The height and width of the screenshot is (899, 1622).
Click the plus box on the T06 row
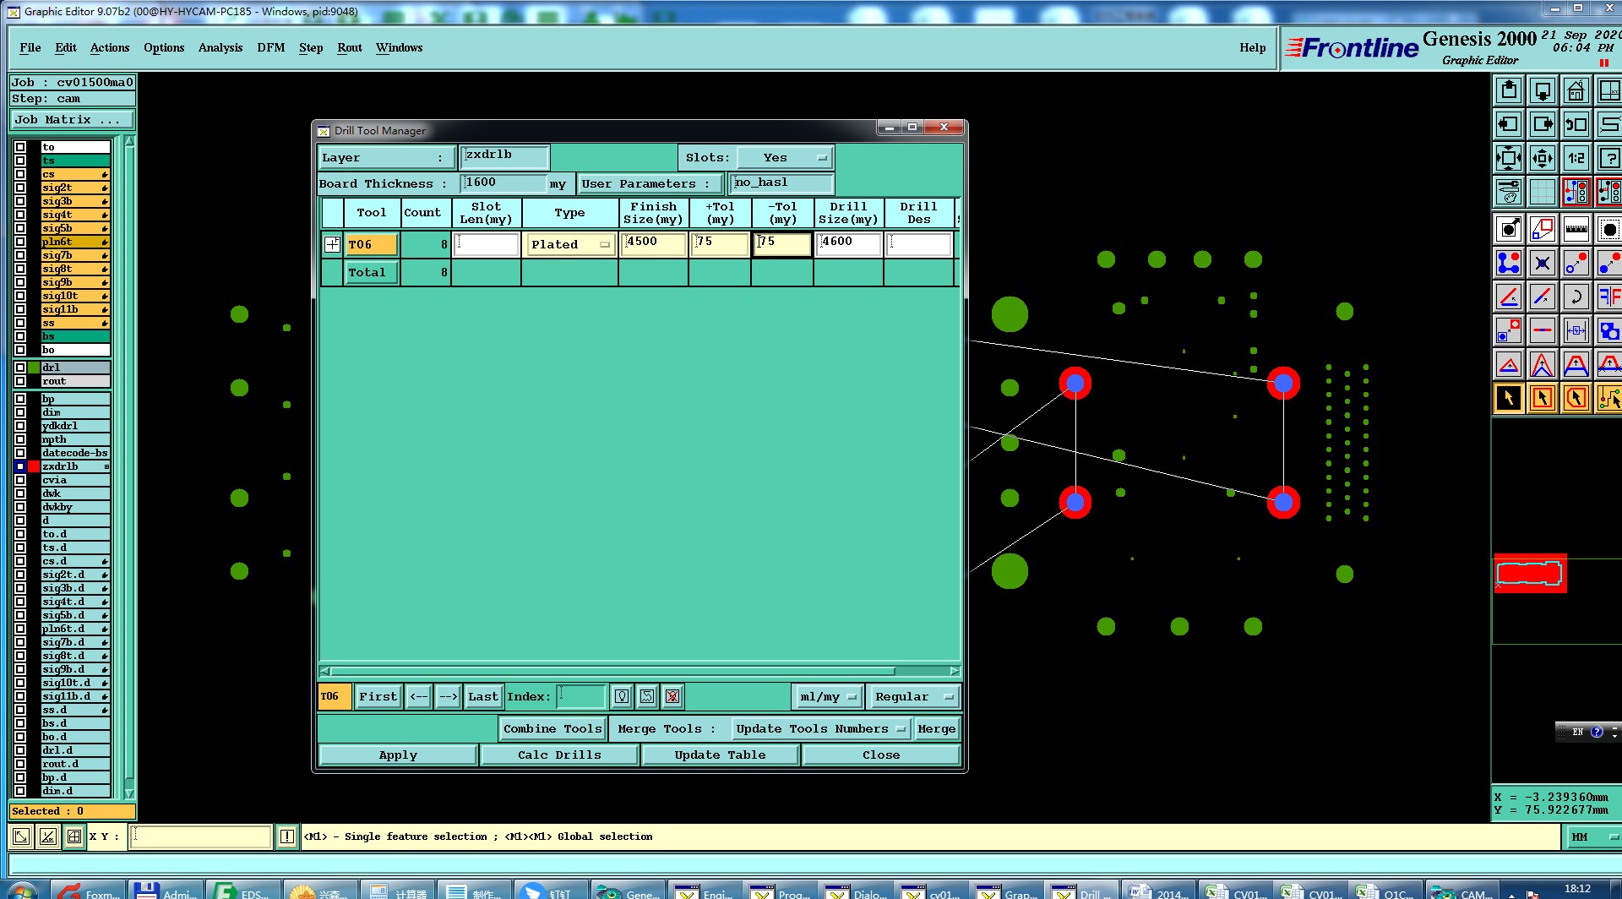coord(332,244)
